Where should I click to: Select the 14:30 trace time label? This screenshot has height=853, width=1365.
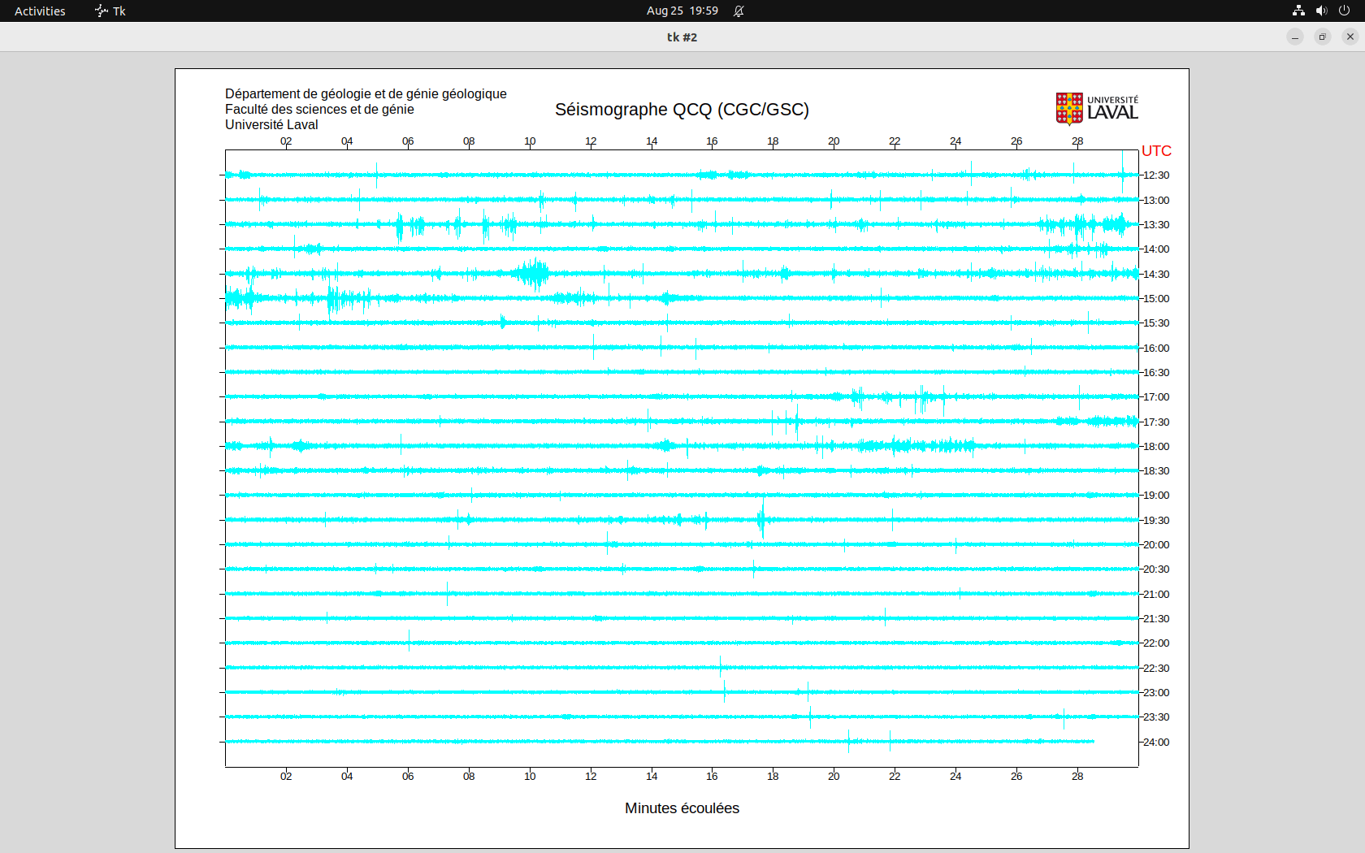1156,274
